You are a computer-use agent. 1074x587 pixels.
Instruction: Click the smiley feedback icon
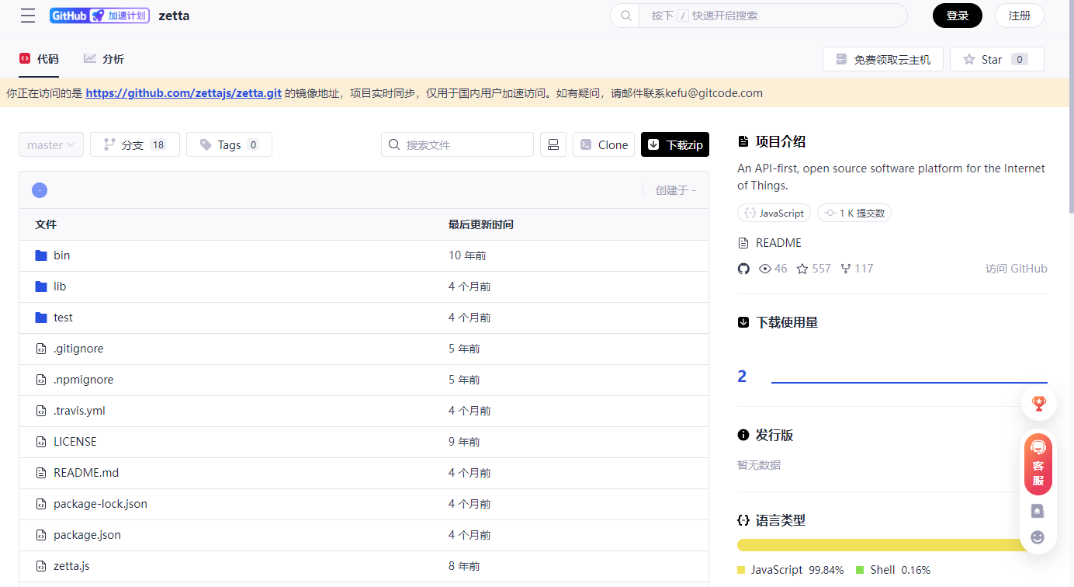pos(1038,537)
